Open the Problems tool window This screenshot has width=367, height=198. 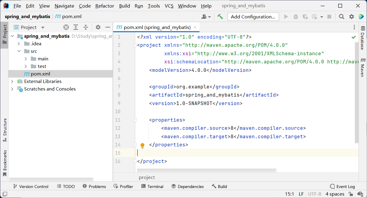[x=94, y=187]
